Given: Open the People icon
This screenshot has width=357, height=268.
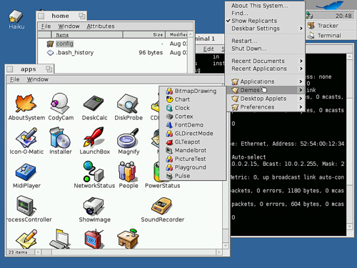Looking at the screenshot, I should tap(127, 172).
